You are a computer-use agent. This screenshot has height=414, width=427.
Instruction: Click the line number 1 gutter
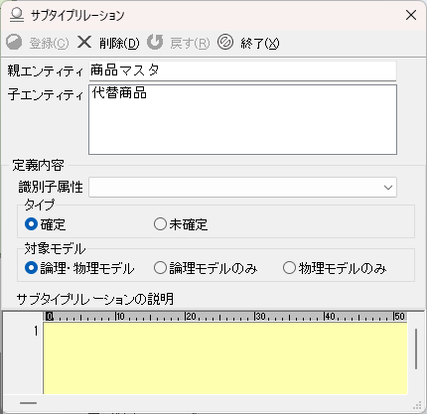tap(36, 331)
